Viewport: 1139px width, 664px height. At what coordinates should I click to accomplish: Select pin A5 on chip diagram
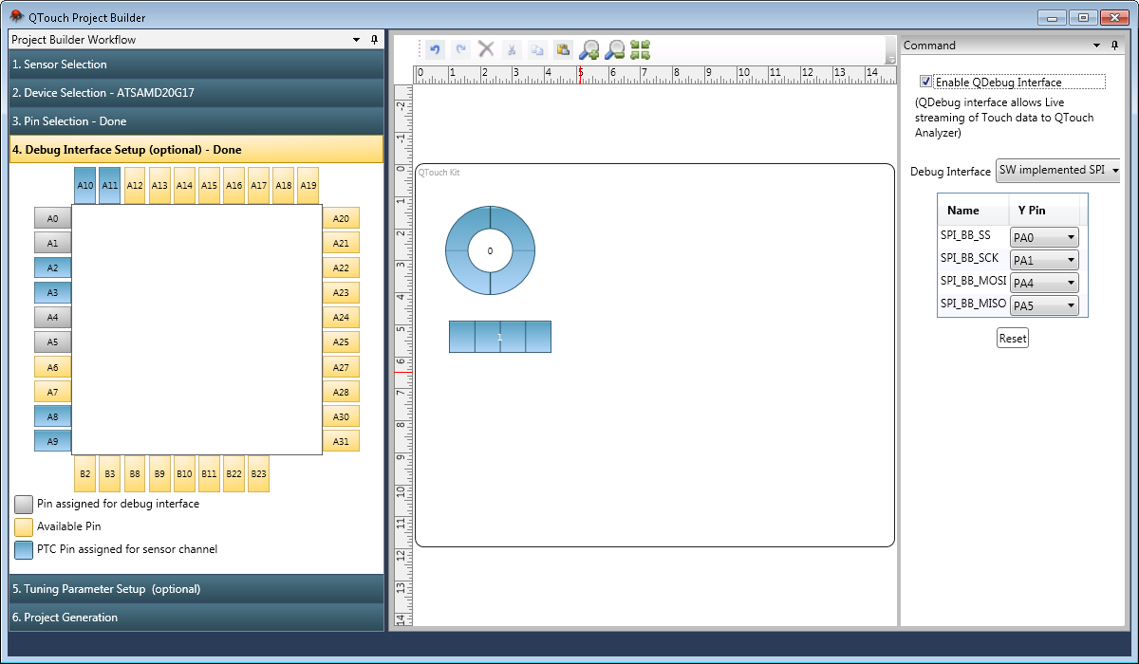[53, 342]
